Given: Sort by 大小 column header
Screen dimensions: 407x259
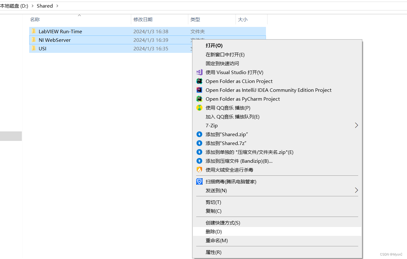Looking at the screenshot, I should [243, 19].
